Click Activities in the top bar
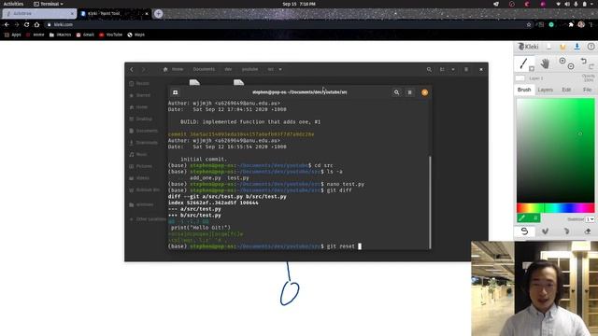This screenshot has height=336, width=598. click(x=13, y=4)
